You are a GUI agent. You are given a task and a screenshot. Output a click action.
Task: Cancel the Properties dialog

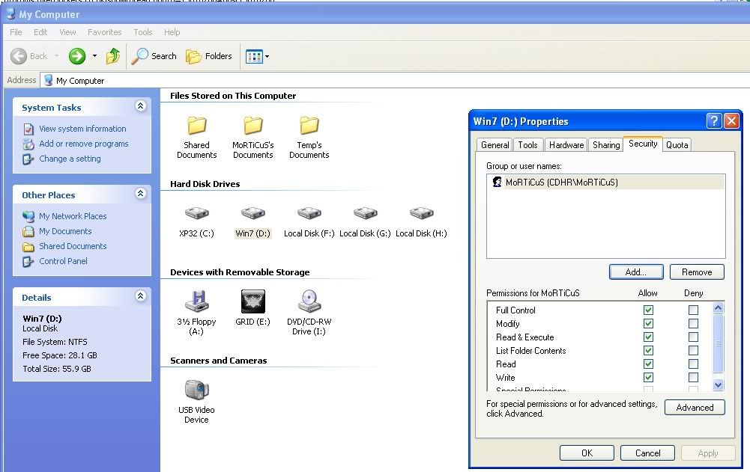point(647,453)
